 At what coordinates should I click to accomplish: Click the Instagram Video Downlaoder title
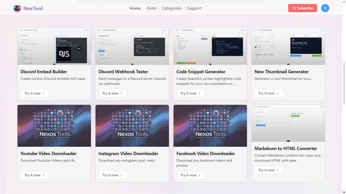coord(128,154)
